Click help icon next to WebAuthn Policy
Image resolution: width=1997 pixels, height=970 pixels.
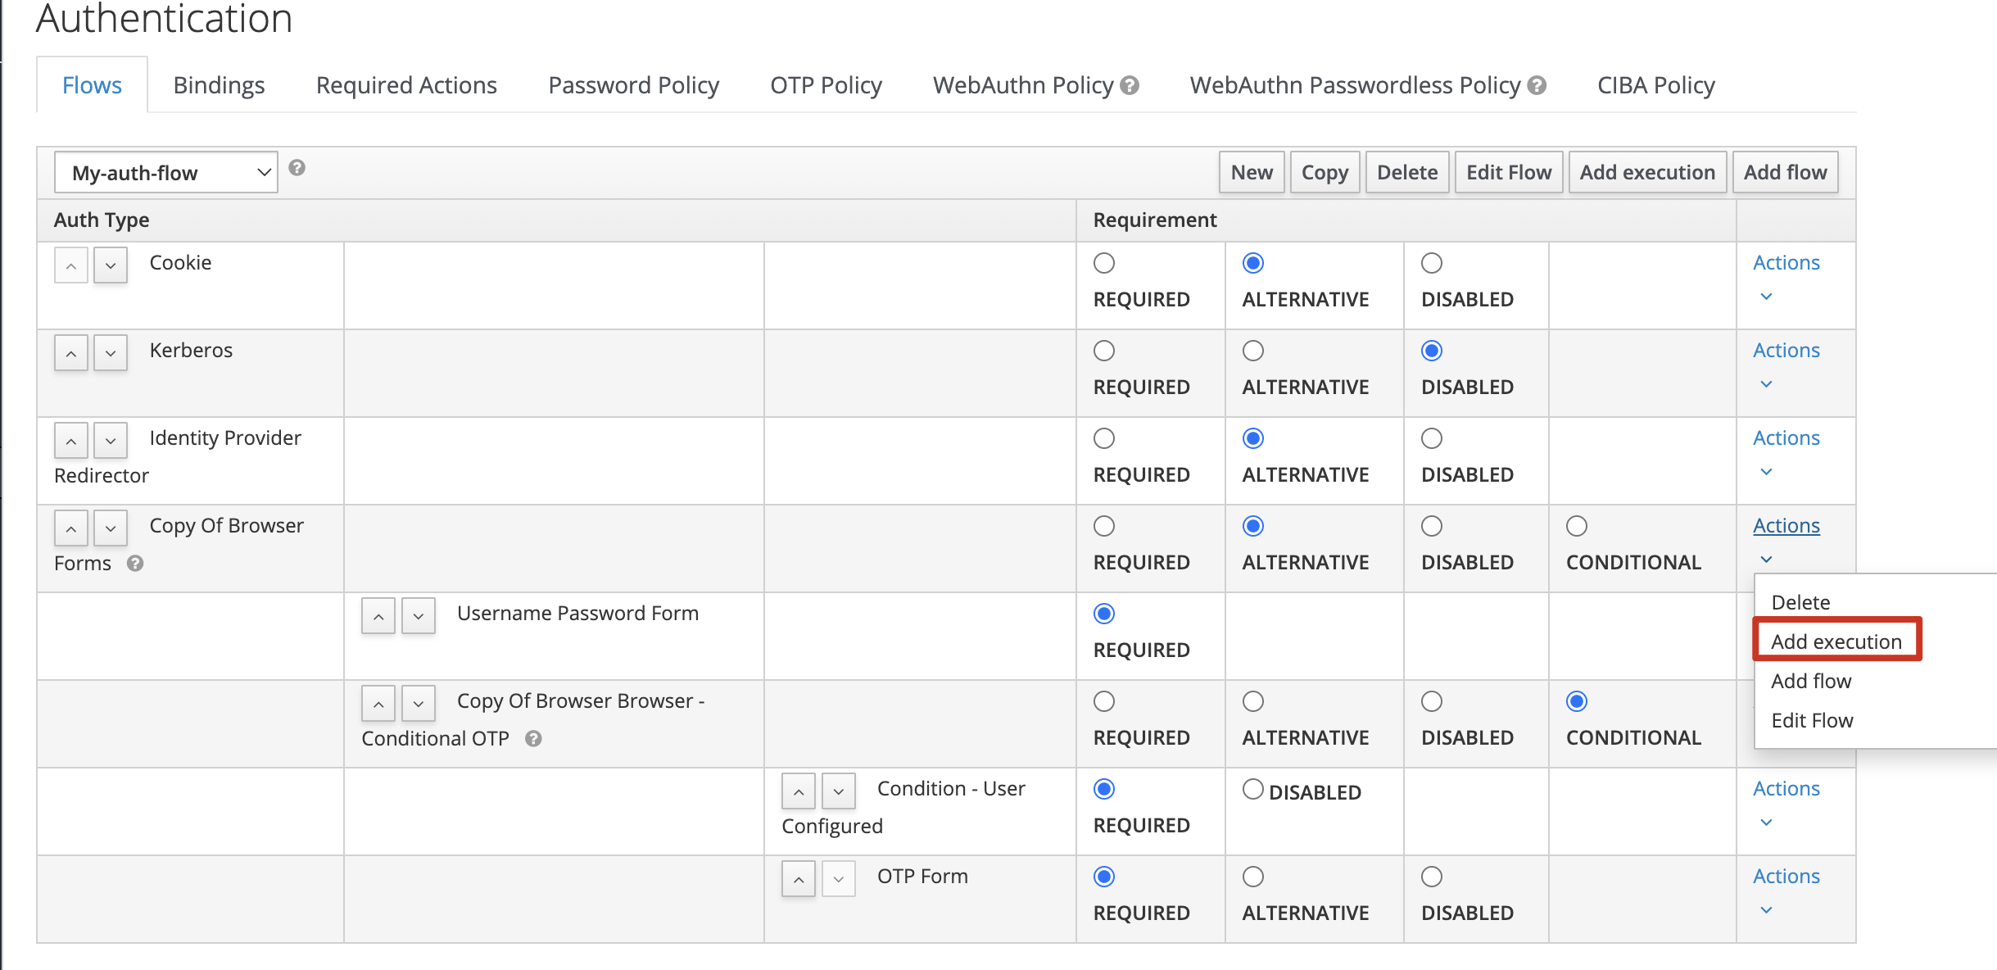click(x=1130, y=85)
